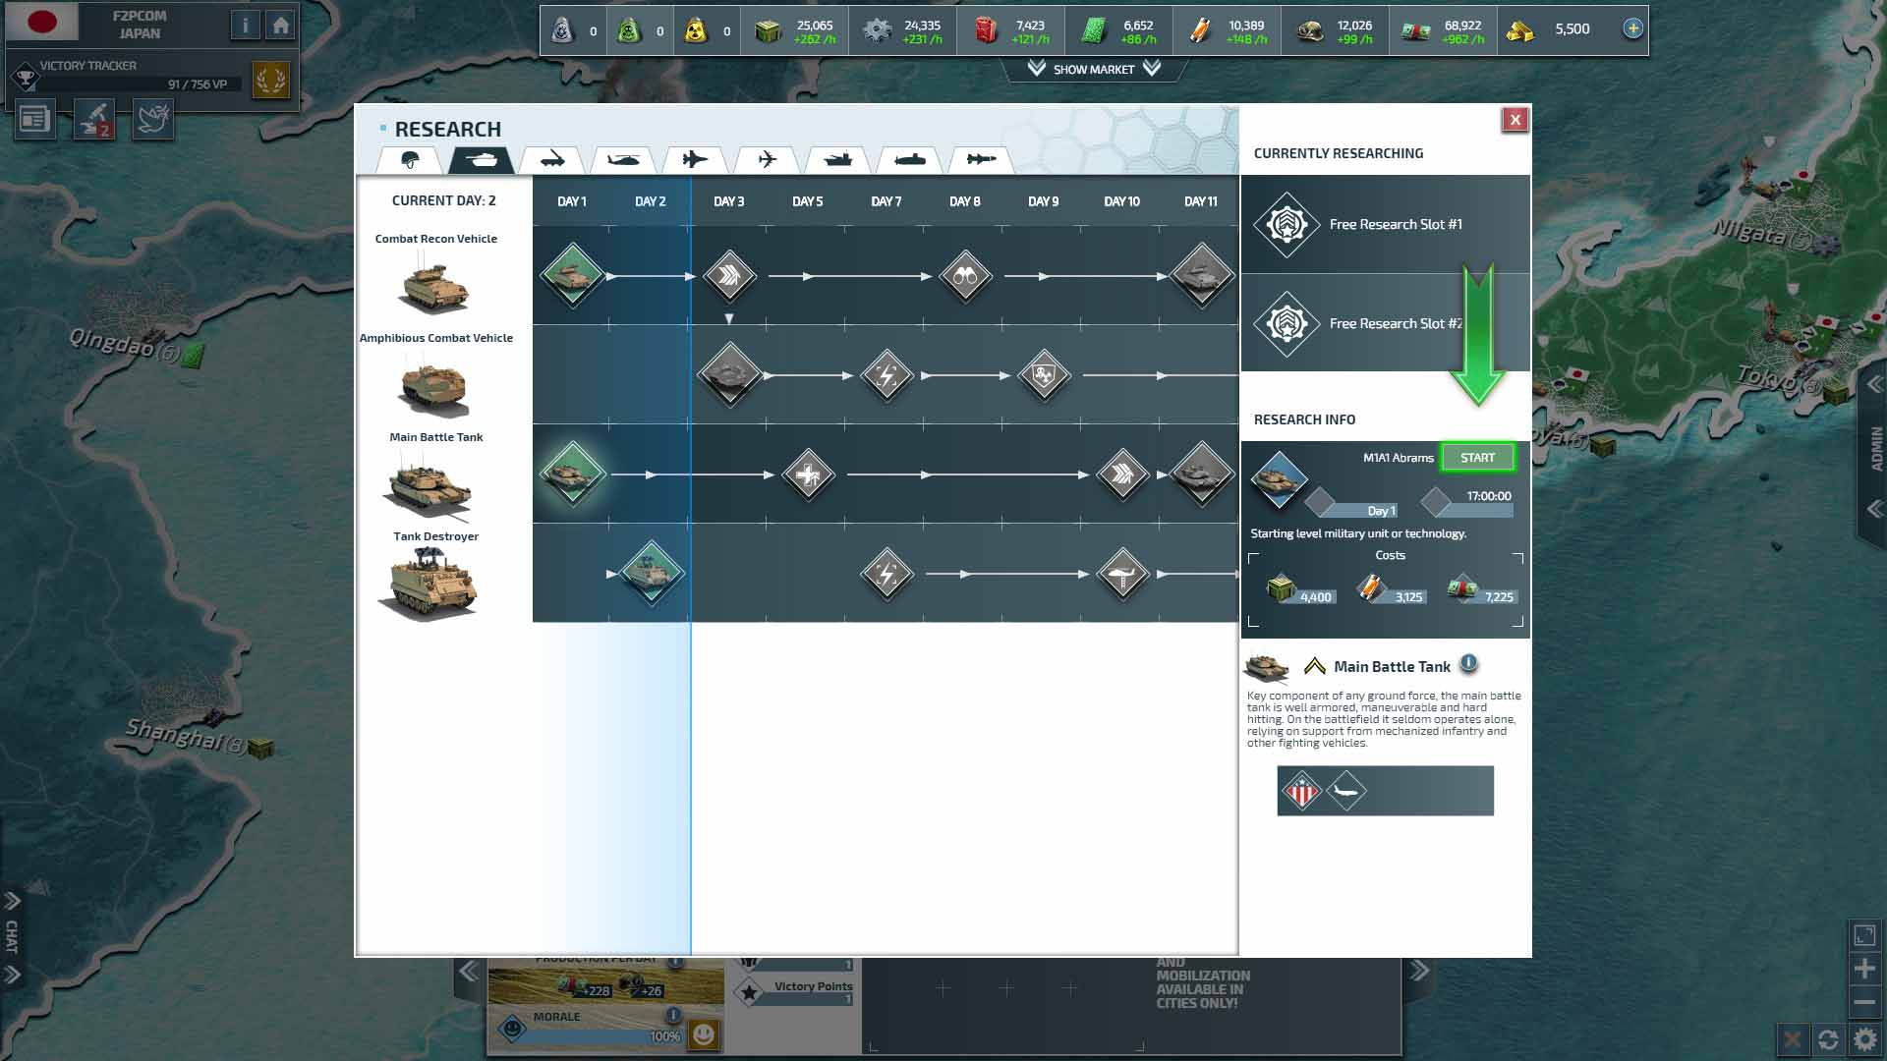
Task: Switch to the helicopter research tab
Action: [x=623, y=159]
